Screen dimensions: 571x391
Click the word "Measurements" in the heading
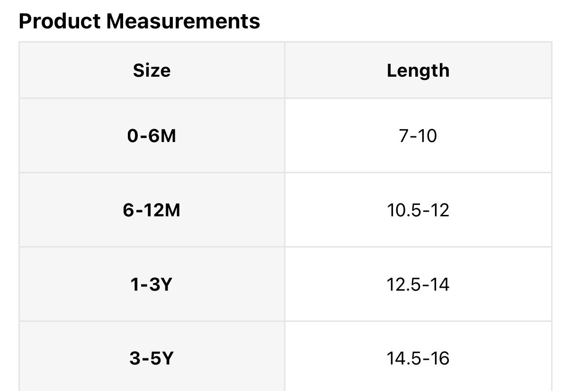182,21
